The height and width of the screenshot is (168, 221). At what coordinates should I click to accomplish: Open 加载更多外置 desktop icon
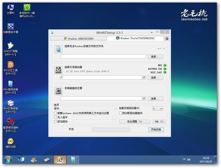[x=11, y=28]
